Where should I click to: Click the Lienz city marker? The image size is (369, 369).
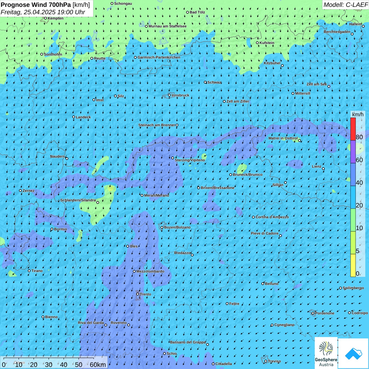323,169
